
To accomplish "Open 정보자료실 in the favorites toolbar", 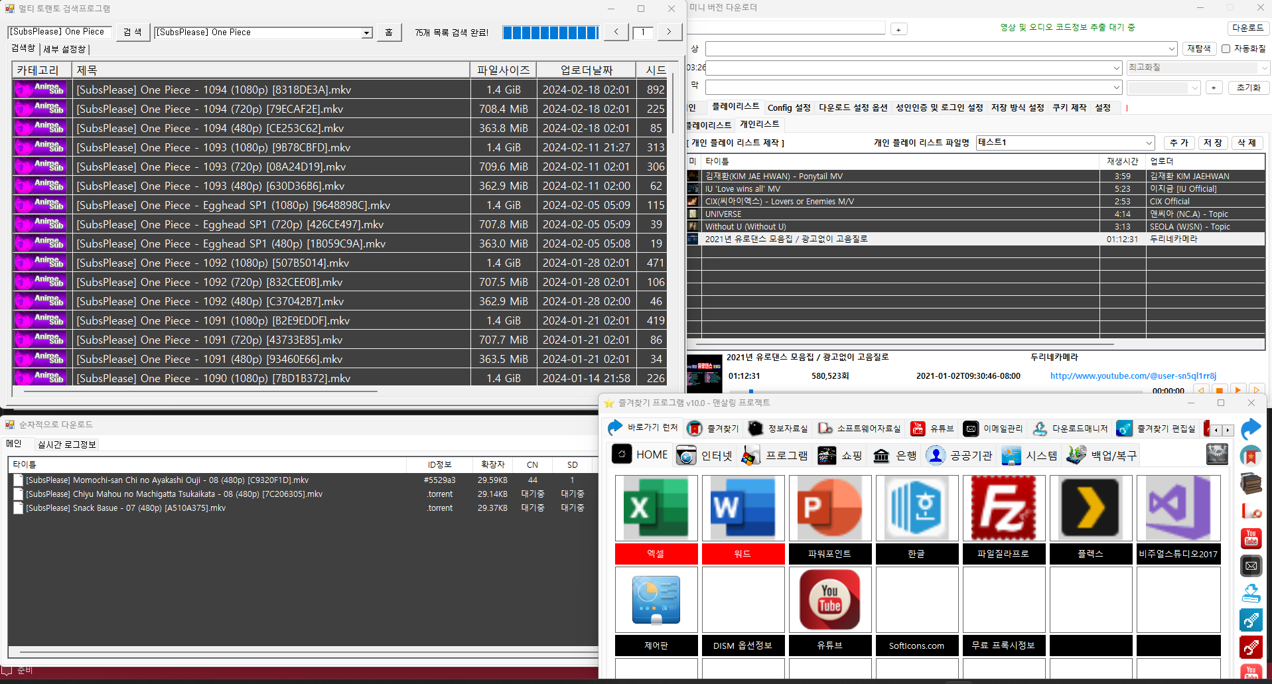I will (x=778, y=429).
